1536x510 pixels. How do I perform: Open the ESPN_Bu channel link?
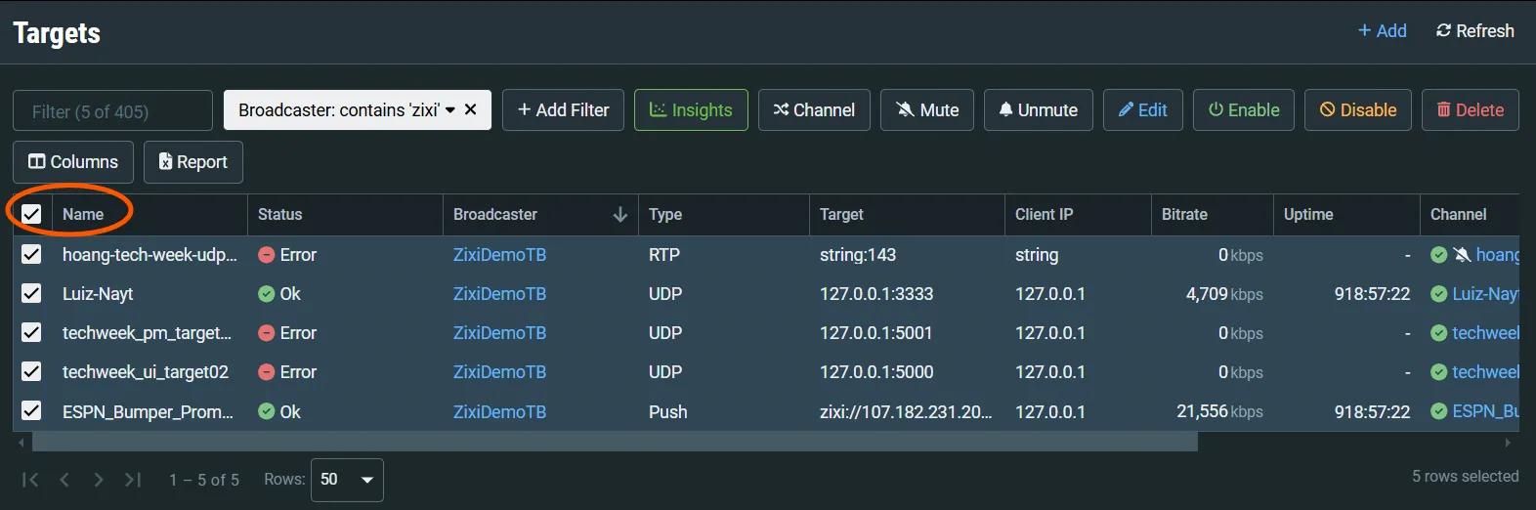(1485, 412)
